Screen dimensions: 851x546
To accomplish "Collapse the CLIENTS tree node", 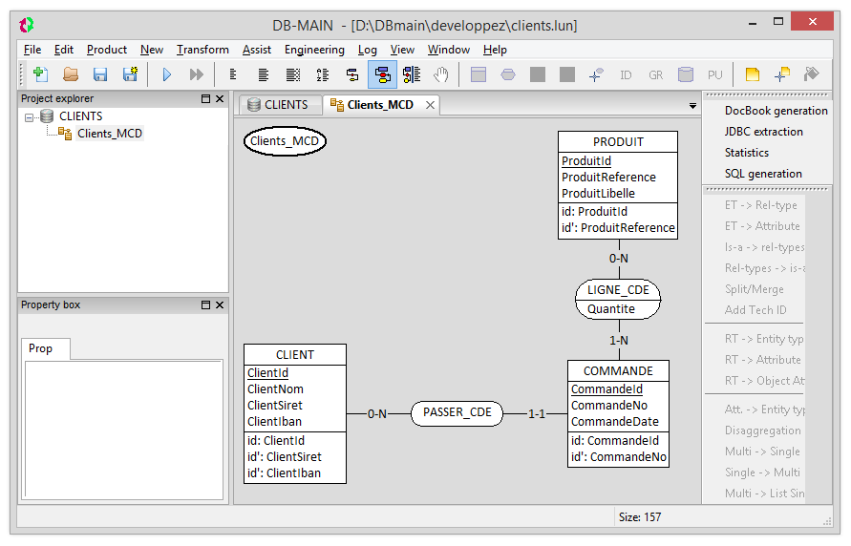I will [29, 117].
